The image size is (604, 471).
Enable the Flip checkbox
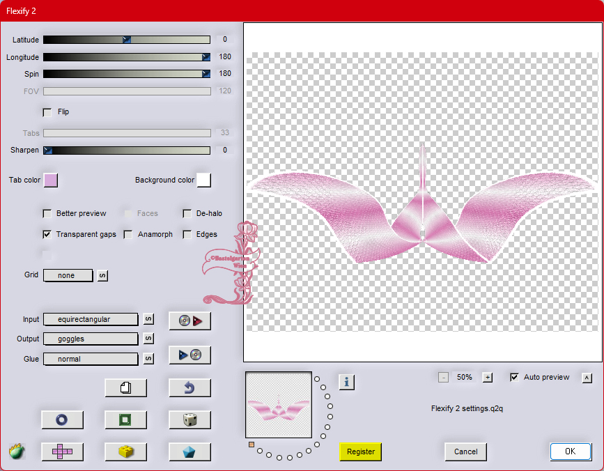[x=47, y=111]
